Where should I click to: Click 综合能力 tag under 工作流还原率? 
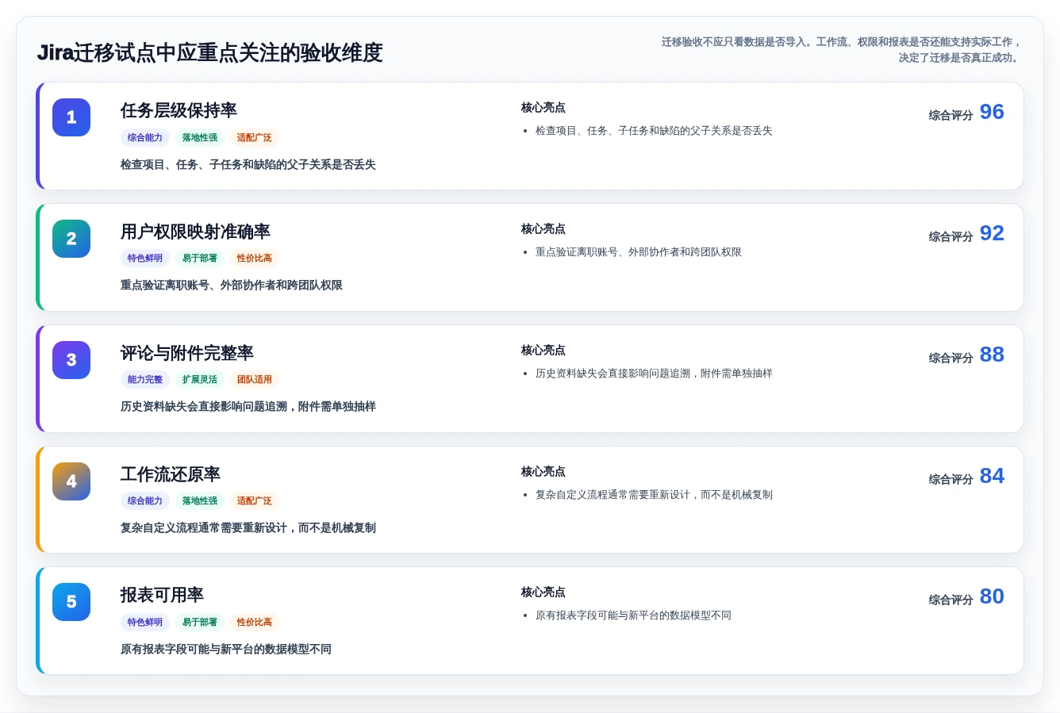click(x=145, y=500)
